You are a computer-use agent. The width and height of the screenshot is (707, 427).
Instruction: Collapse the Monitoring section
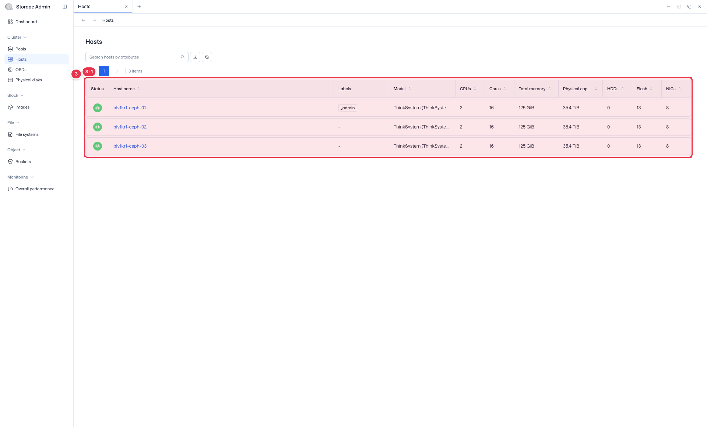pyautogui.click(x=20, y=177)
